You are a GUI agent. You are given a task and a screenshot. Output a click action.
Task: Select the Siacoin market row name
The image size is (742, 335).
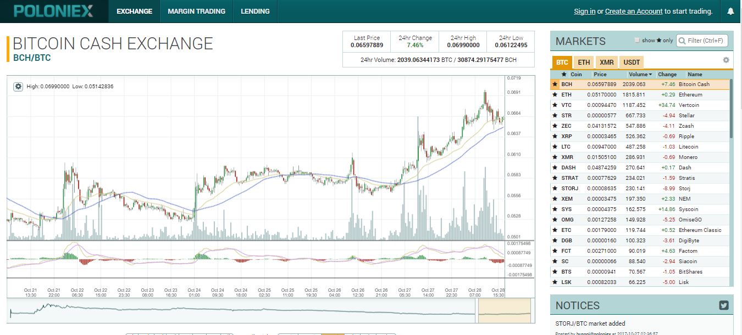[688, 262]
